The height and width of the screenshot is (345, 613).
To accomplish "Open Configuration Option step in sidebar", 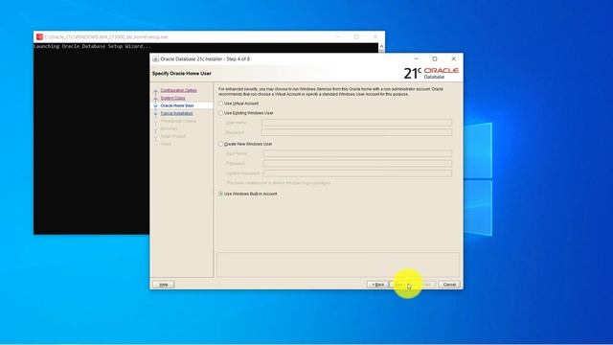I will tap(179, 90).
